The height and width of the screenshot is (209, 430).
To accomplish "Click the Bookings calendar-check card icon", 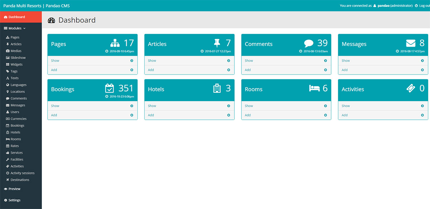I will click(109, 88).
